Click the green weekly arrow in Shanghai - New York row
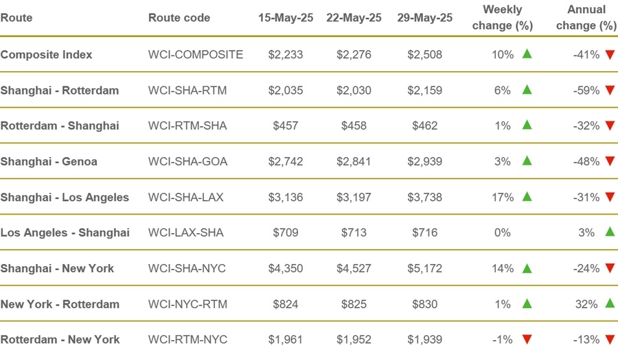 (527, 268)
